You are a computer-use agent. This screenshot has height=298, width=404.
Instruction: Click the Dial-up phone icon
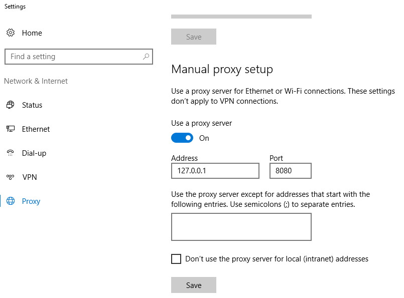[x=11, y=153]
